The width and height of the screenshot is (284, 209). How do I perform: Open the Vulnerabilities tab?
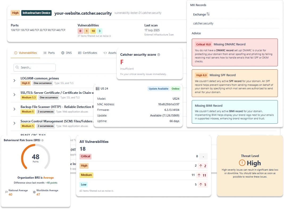click(x=28, y=53)
